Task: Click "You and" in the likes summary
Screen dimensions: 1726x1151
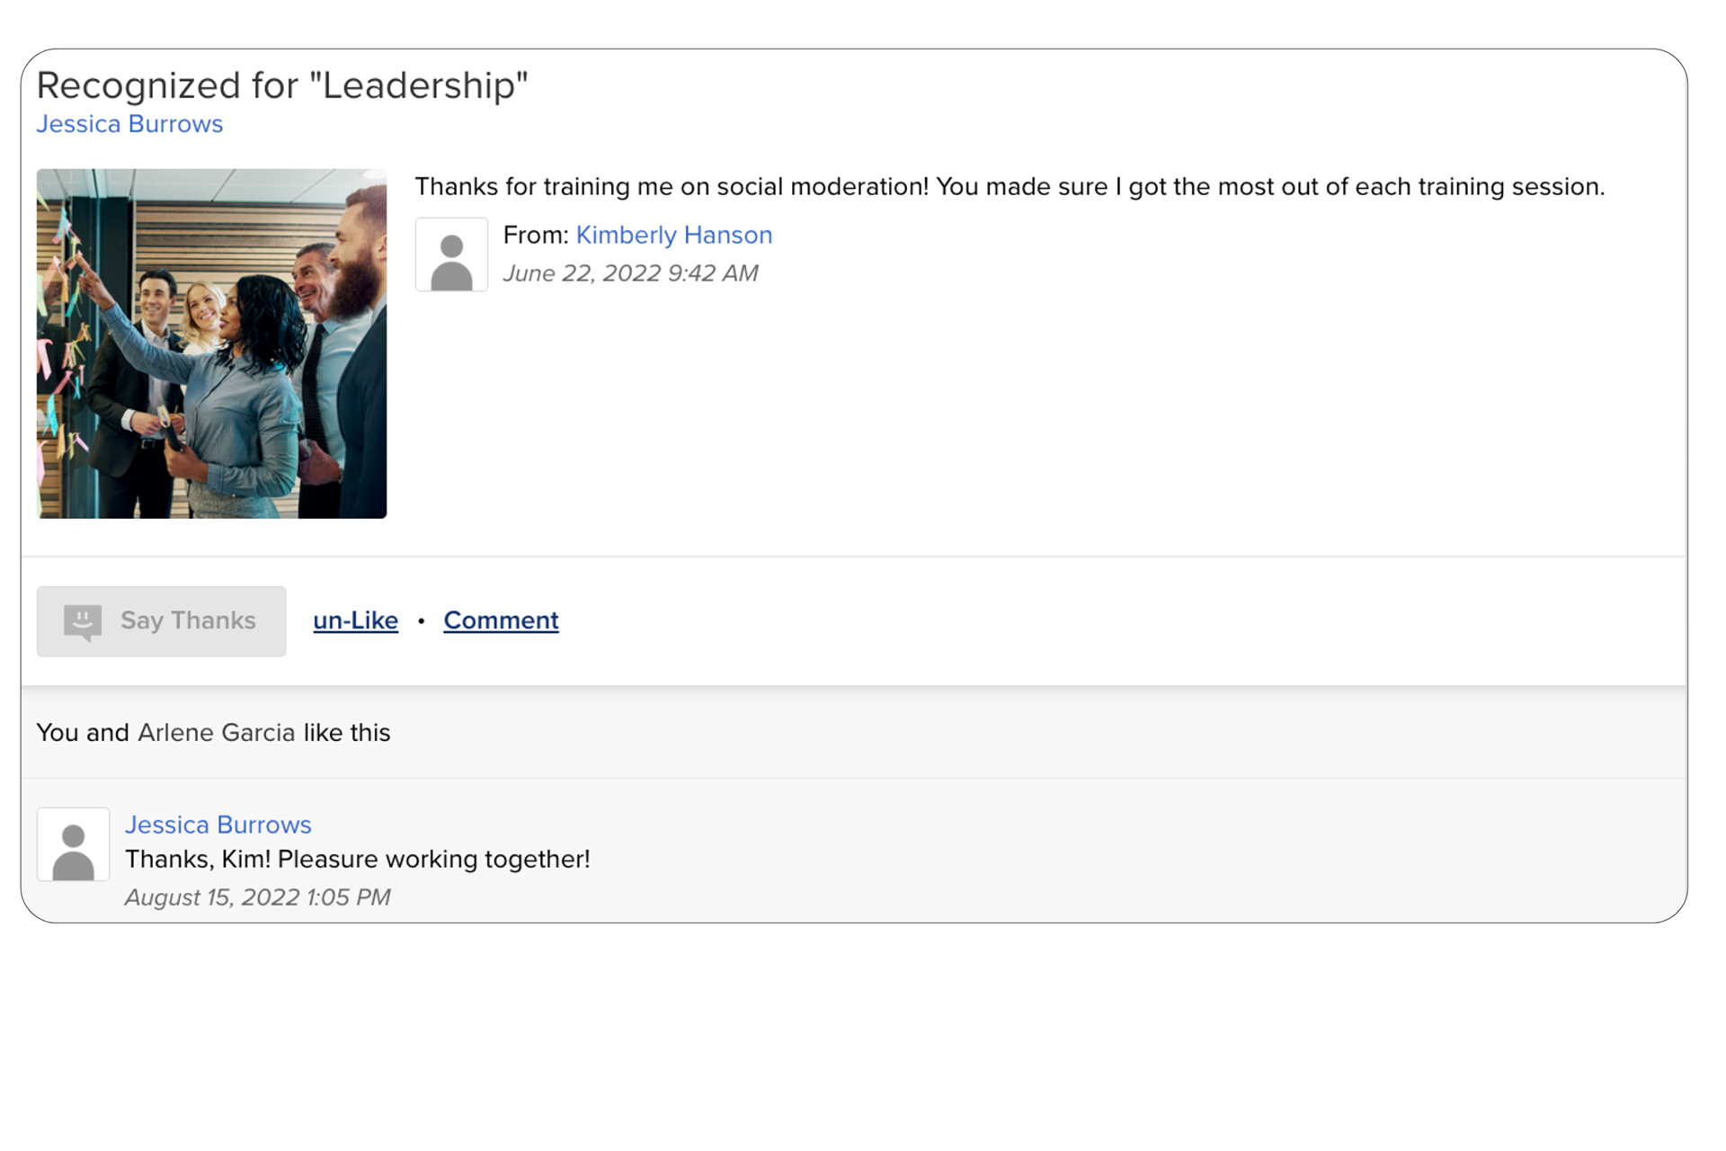Action: pyautogui.click(x=83, y=733)
